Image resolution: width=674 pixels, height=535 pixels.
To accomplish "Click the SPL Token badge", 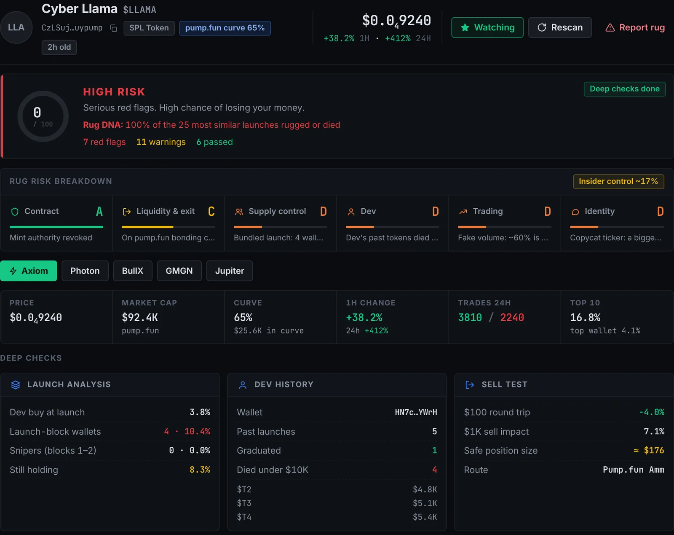I will tap(149, 28).
